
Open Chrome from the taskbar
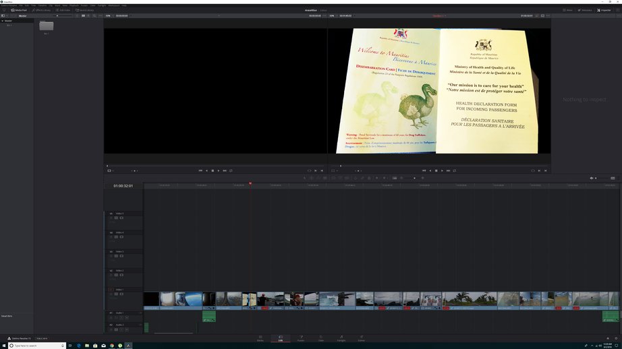point(112,346)
